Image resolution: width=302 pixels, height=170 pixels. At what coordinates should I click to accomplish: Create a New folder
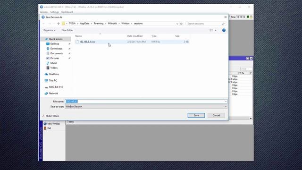coord(67,30)
